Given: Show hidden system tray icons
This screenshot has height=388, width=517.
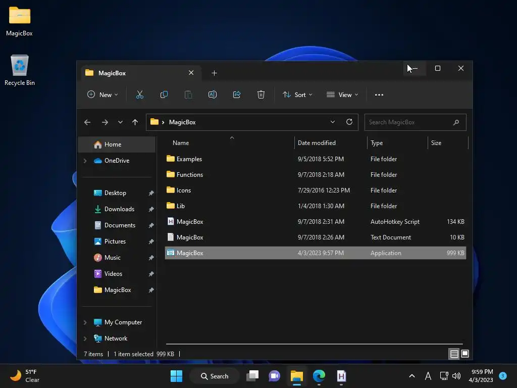Looking at the screenshot, I should click(x=412, y=376).
